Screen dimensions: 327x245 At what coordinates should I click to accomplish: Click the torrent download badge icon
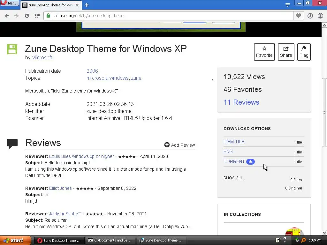click(250, 162)
